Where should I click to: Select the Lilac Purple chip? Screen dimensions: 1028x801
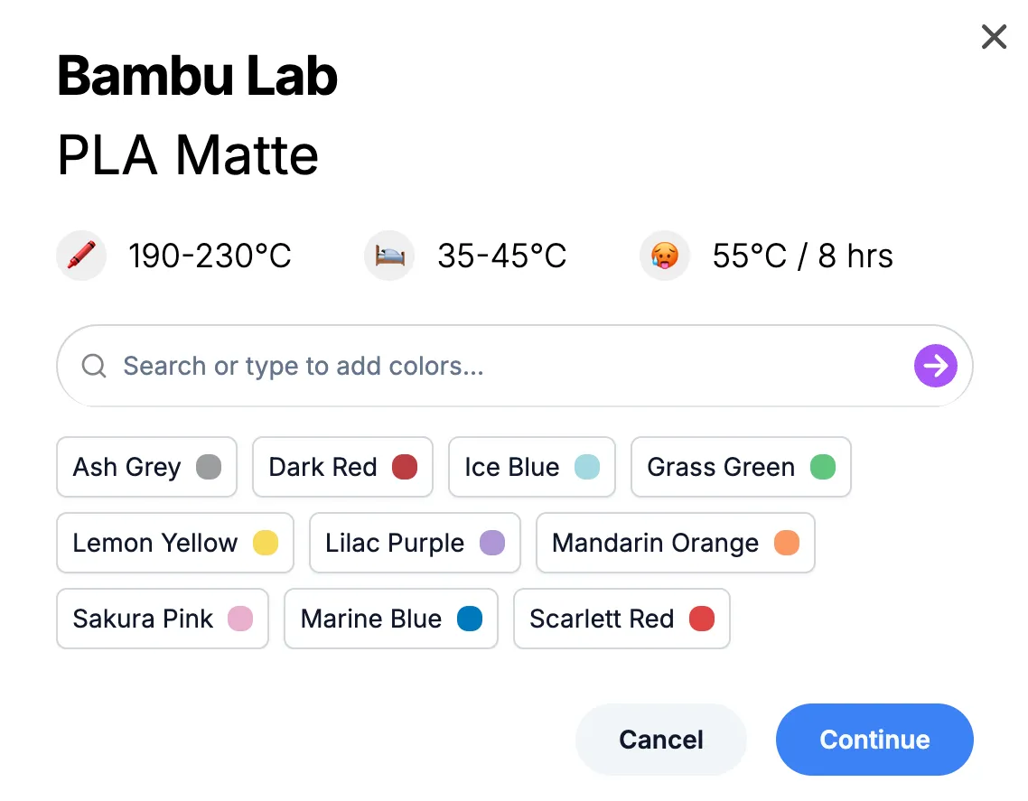point(414,543)
